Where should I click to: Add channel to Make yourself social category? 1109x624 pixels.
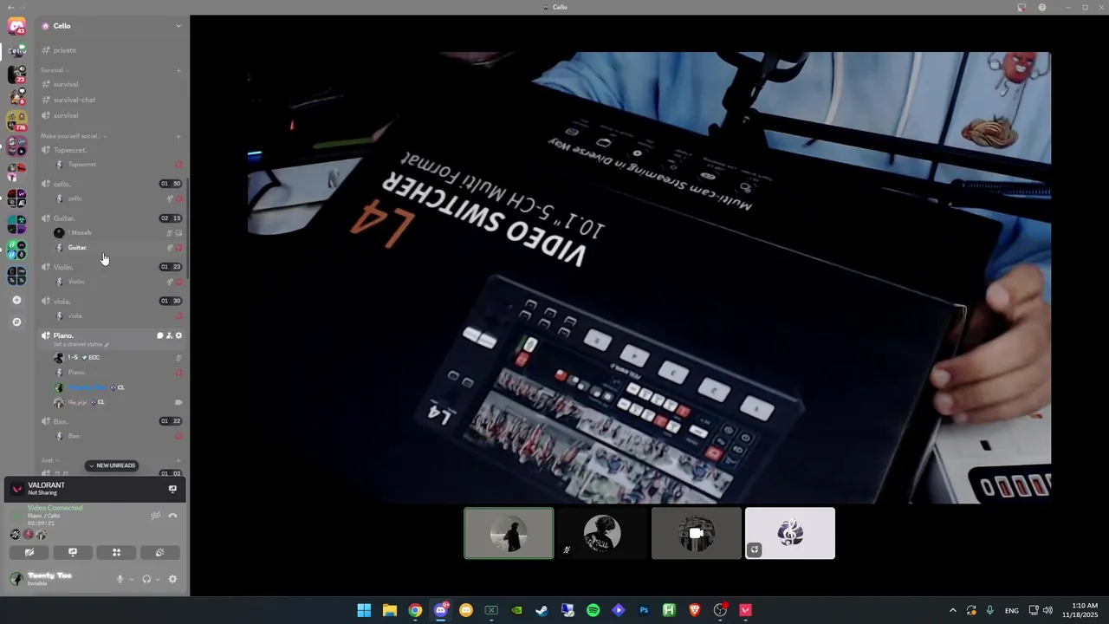point(178,136)
